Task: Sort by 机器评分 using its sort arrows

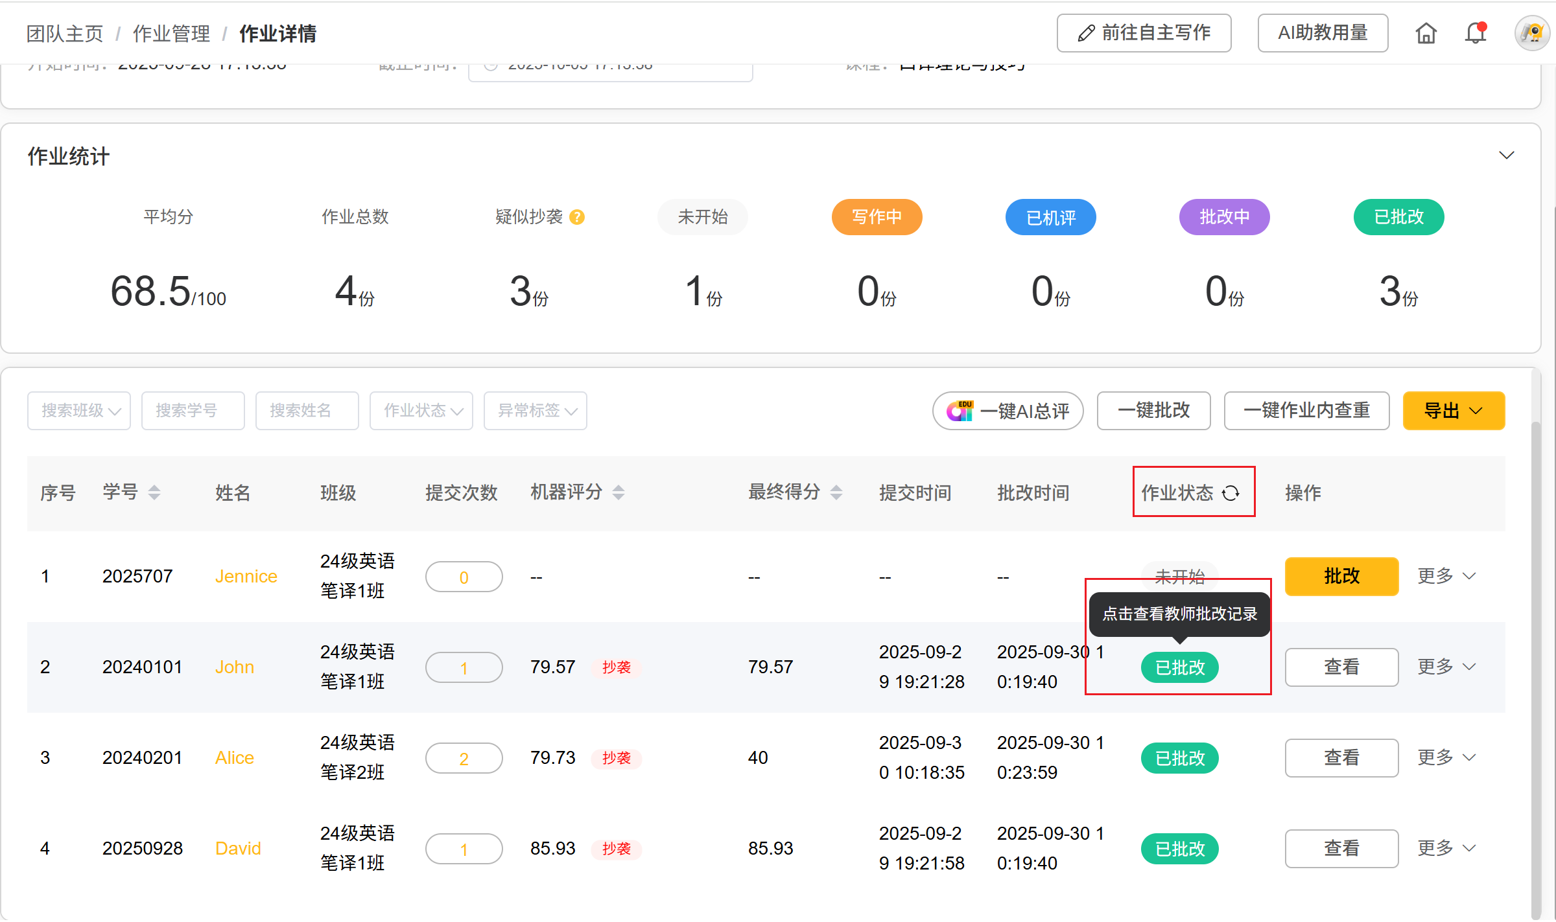Action: (619, 492)
